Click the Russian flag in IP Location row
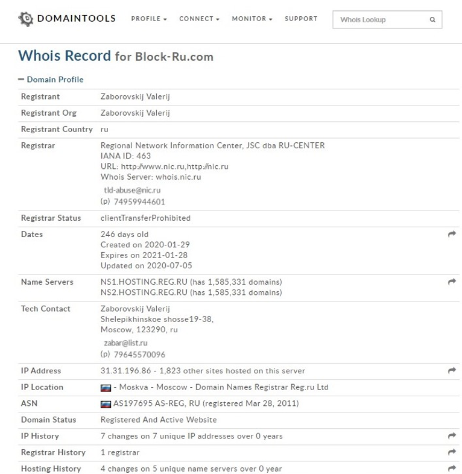462x474 pixels. point(106,388)
